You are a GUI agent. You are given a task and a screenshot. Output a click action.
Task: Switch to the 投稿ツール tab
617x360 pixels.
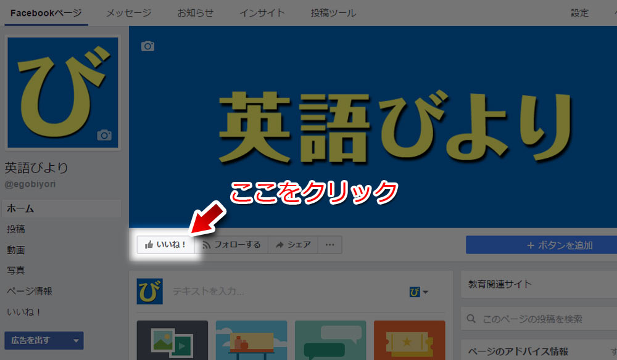(333, 13)
